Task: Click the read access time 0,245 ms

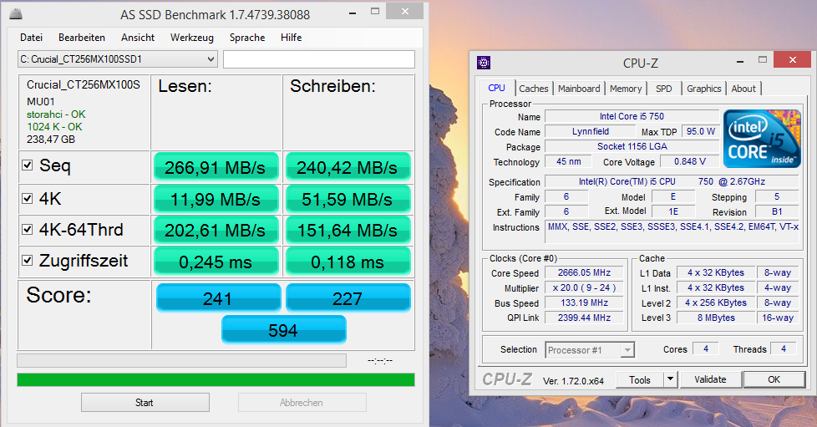Action: (x=216, y=262)
